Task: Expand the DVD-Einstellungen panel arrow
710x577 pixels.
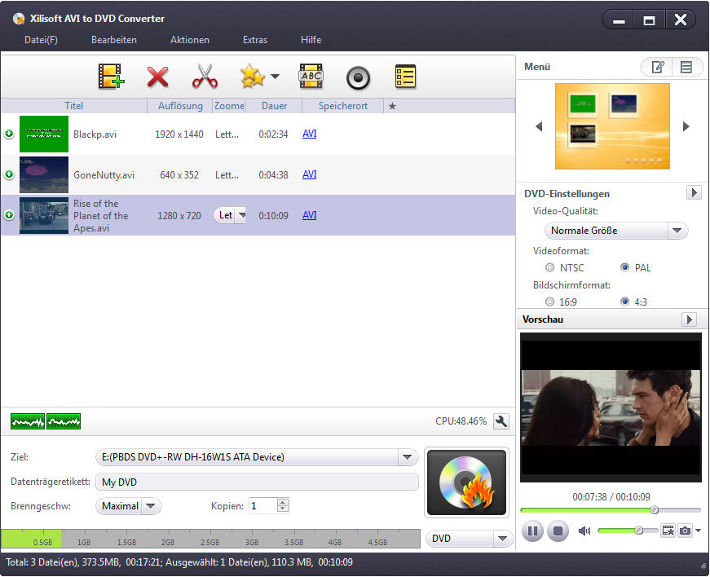Action: 694,193
